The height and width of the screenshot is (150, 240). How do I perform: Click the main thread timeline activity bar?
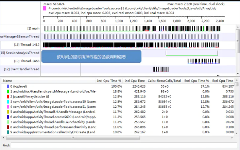coord(132,29)
